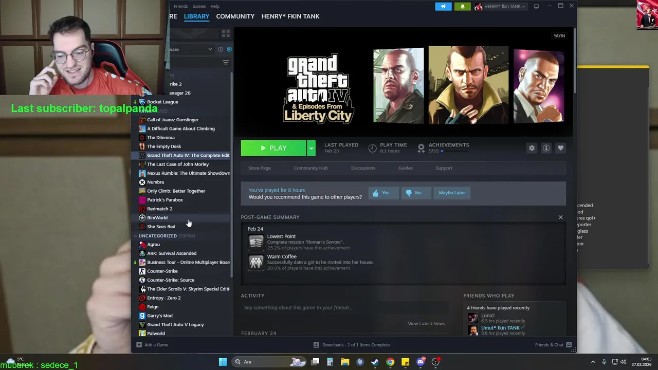The height and width of the screenshot is (370, 658).
Task: Open the HENRY* fkin TANK account dropdown
Action: (500, 6)
